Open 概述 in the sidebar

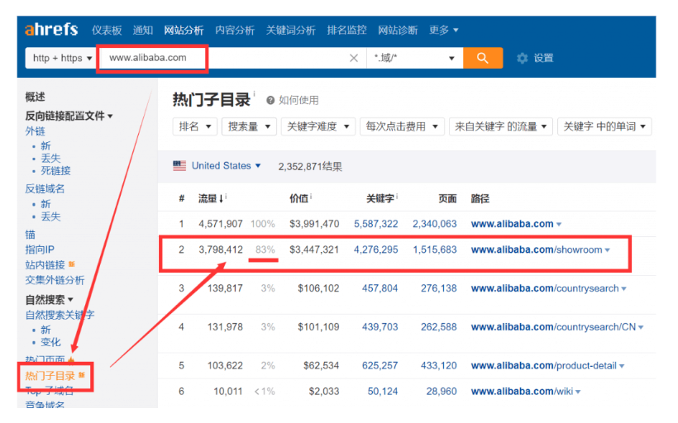(x=35, y=97)
